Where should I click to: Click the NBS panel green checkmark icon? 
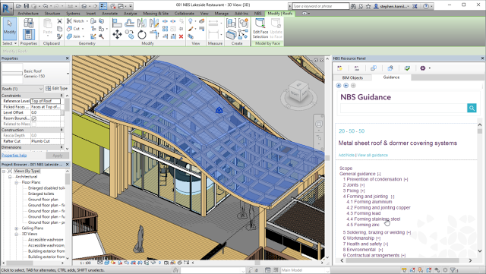tap(407, 68)
